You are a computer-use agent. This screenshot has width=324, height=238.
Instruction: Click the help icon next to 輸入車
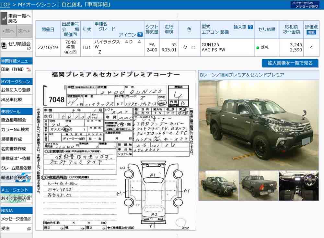coord(250,27)
